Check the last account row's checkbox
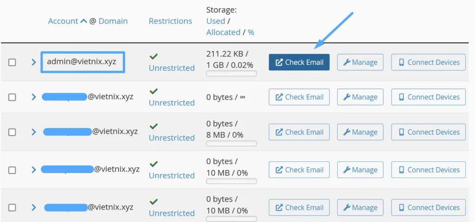The image size is (475, 222). [12, 208]
